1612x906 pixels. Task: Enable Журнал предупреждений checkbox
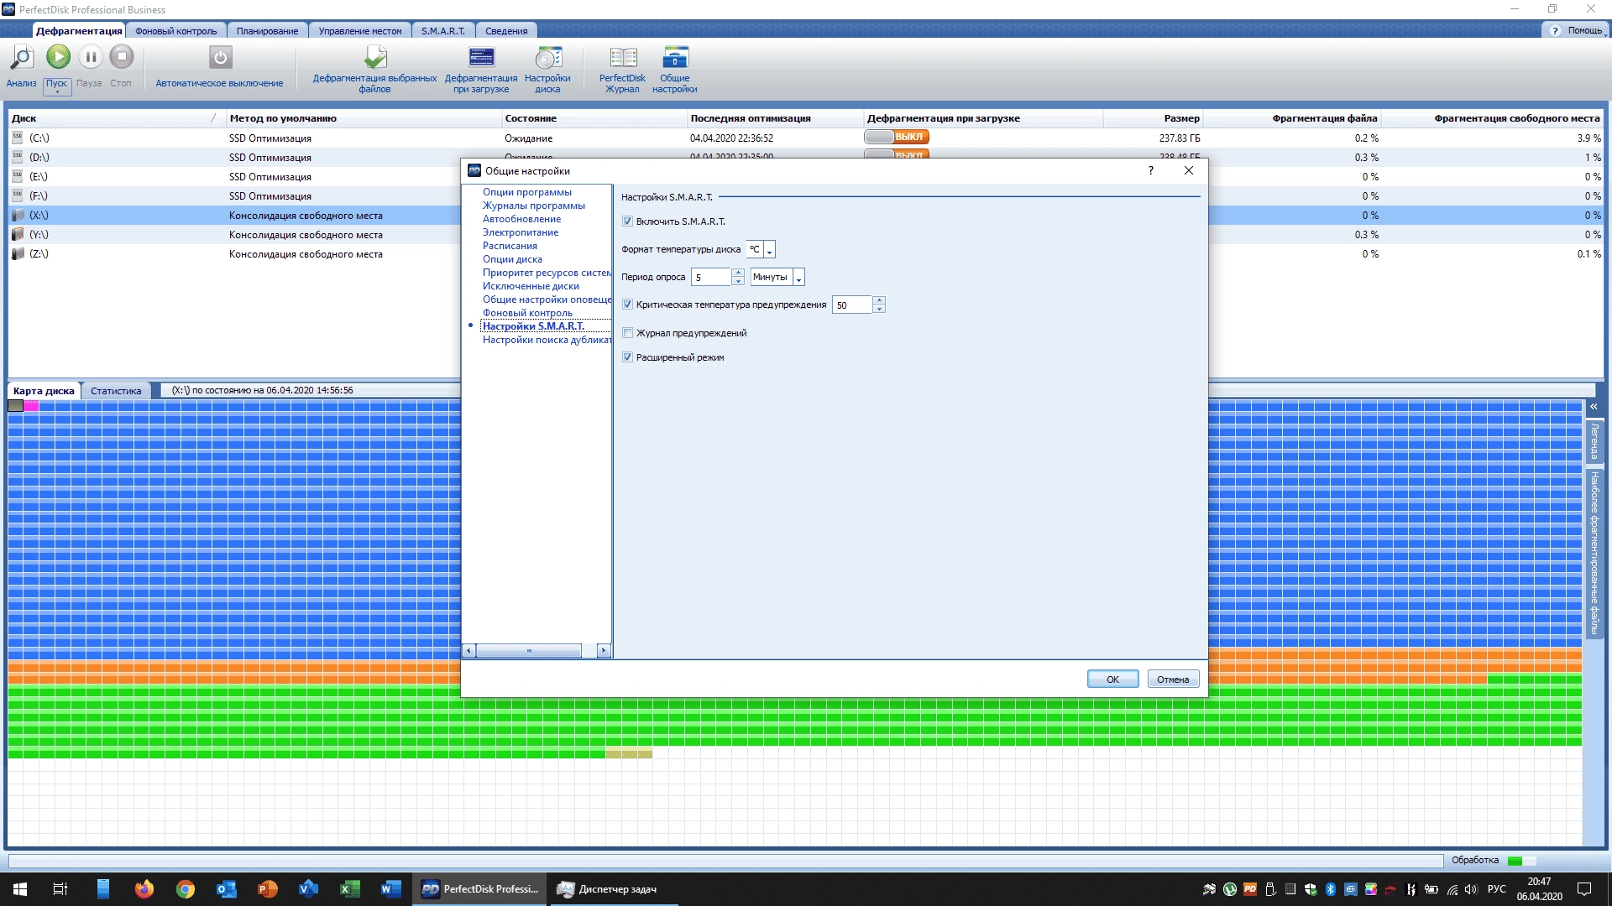pyautogui.click(x=627, y=333)
